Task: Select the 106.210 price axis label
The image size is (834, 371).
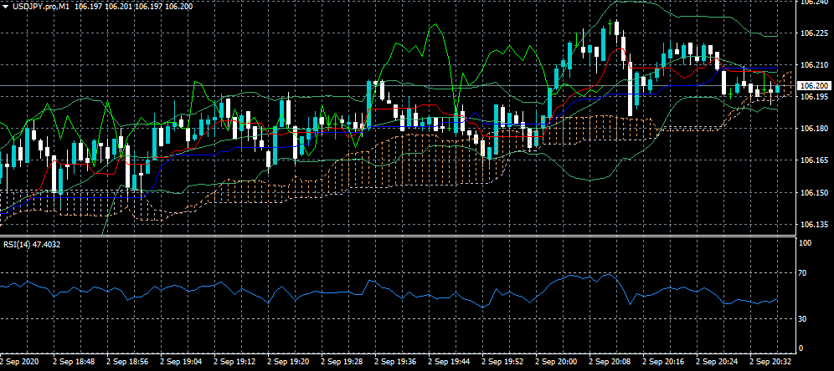Action: (814, 64)
